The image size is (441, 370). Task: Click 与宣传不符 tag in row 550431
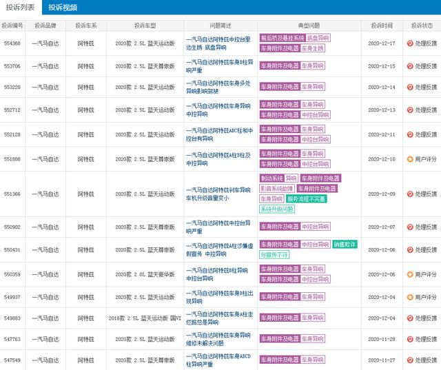click(x=274, y=255)
